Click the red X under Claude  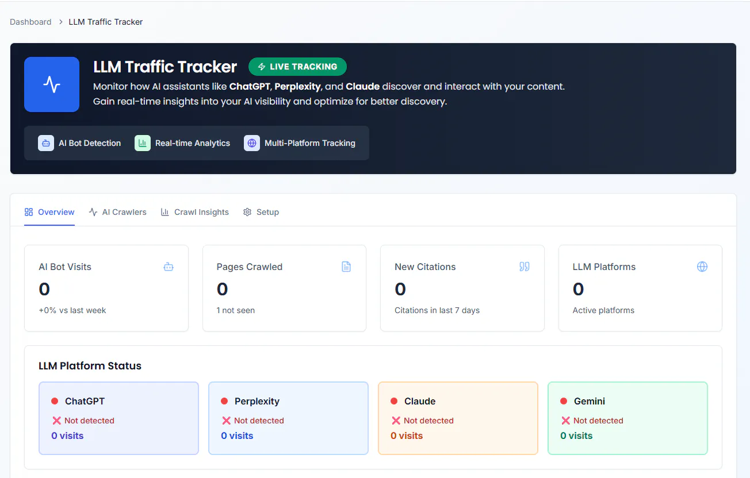pos(396,421)
